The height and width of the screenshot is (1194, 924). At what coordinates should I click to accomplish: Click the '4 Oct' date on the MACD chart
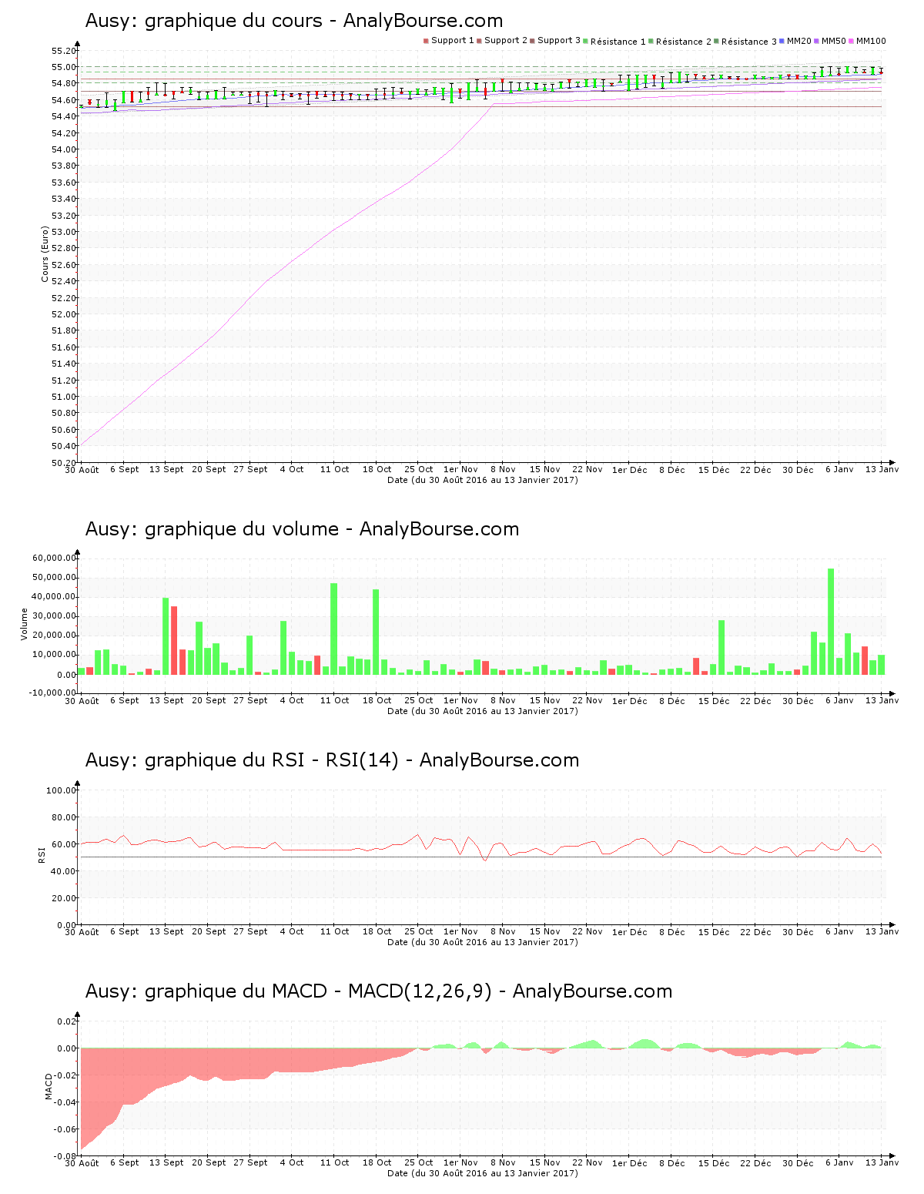292,1162
